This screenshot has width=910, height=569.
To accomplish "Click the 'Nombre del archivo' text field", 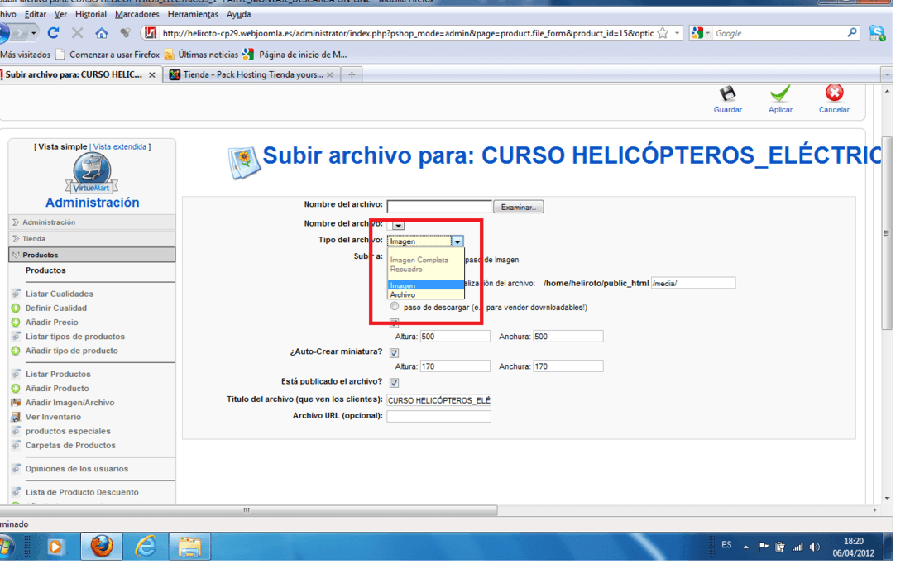I will tap(438, 207).
